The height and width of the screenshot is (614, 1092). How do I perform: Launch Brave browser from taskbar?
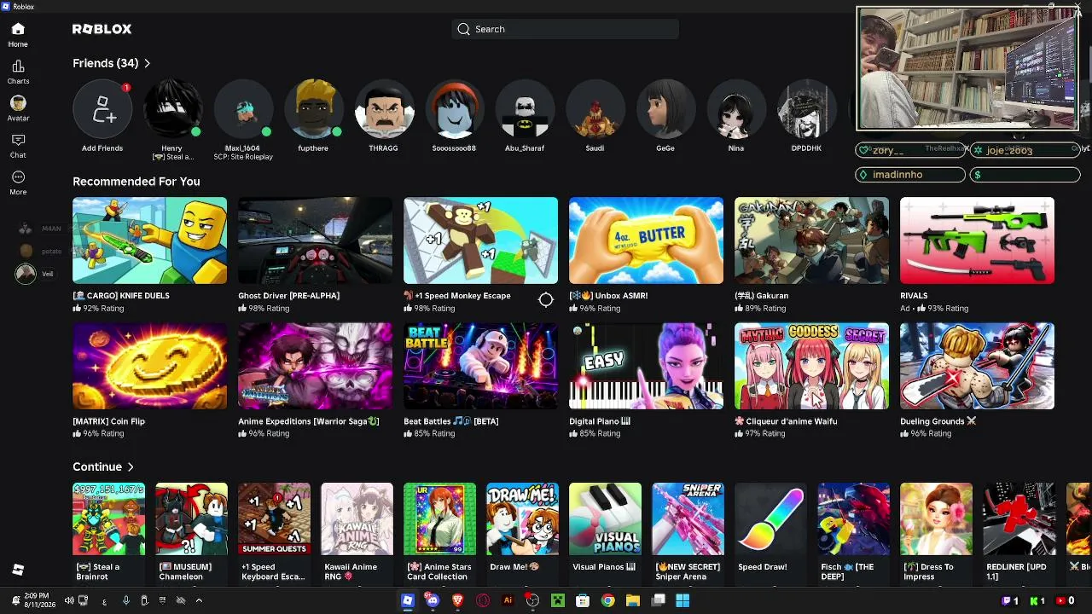click(457, 600)
